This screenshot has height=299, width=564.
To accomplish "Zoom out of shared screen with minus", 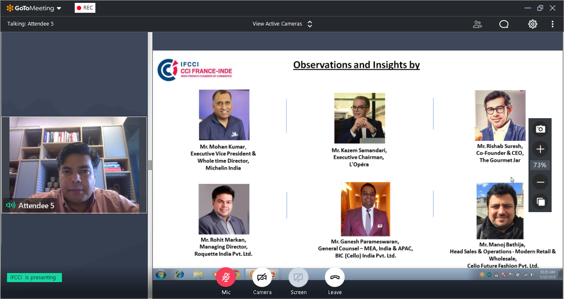I will pyautogui.click(x=540, y=182).
